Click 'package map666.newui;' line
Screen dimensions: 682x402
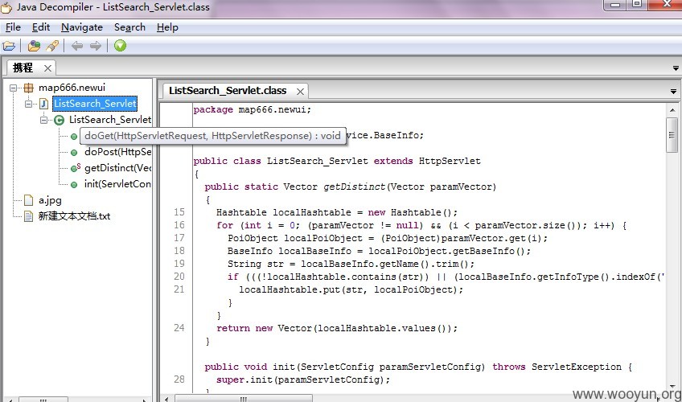(253, 109)
